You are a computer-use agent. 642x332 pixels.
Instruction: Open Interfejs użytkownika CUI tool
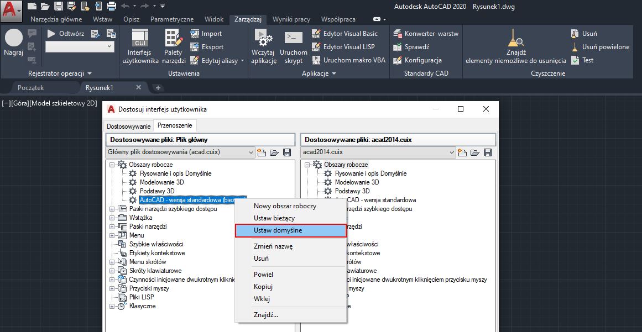point(140,46)
